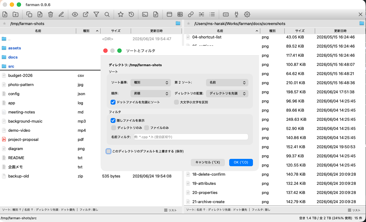This screenshot has height=222, width=366.
Task: Click the right pane blue folder icon
Action: (x=362, y=23)
